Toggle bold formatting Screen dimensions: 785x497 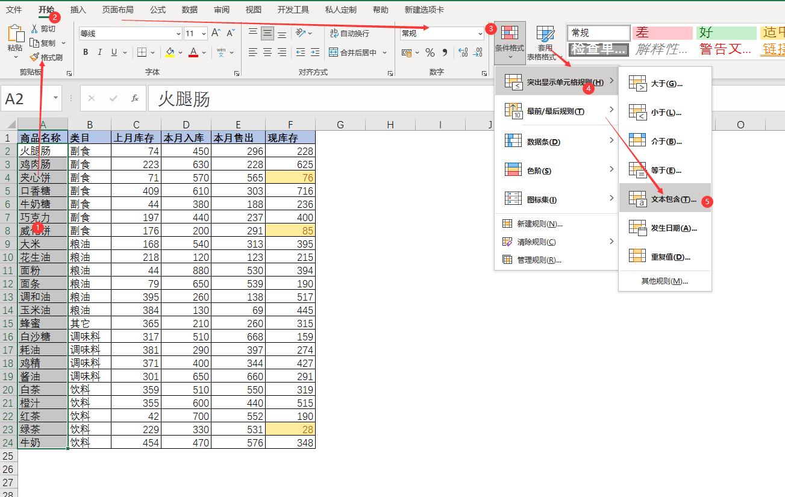[86, 52]
